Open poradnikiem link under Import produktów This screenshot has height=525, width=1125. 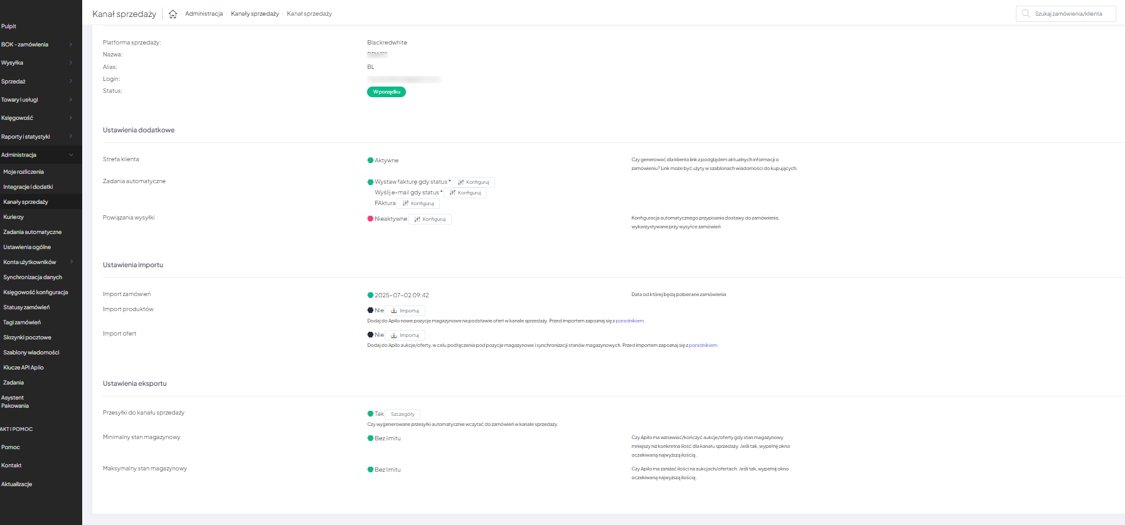click(x=629, y=321)
